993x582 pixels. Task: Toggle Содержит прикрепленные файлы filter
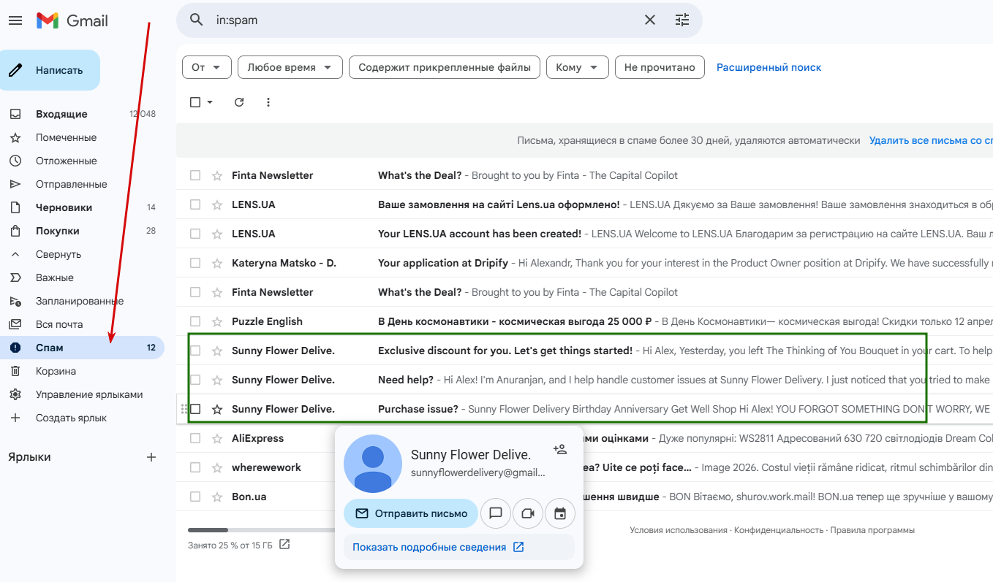coord(445,67)
